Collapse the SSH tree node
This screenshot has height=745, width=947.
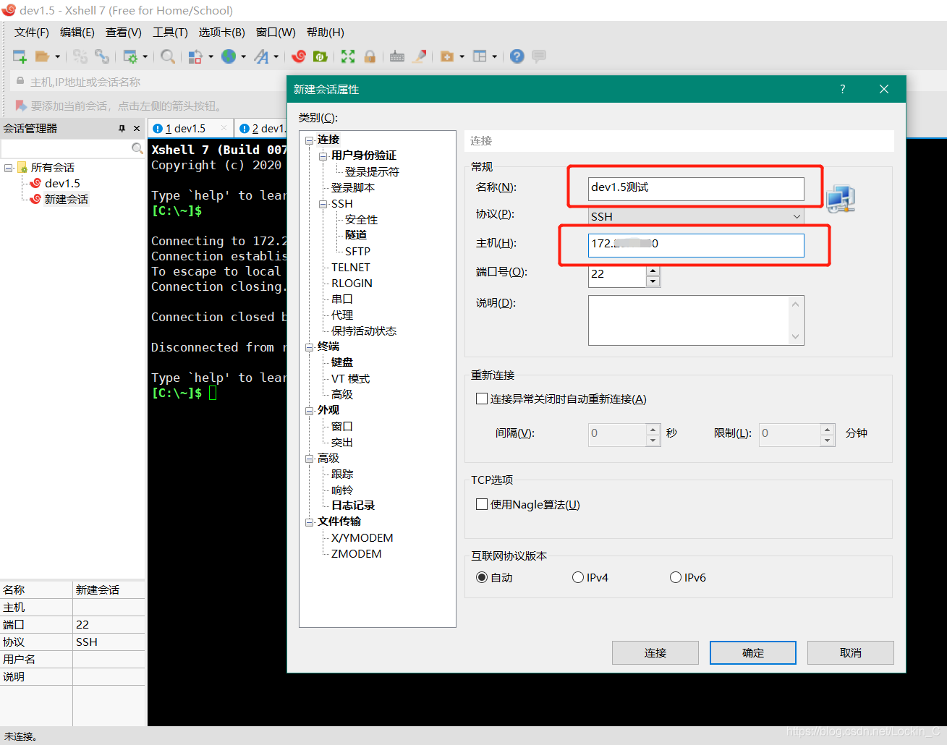[323, 205]
